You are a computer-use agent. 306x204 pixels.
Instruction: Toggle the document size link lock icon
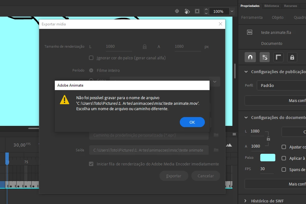268,139
